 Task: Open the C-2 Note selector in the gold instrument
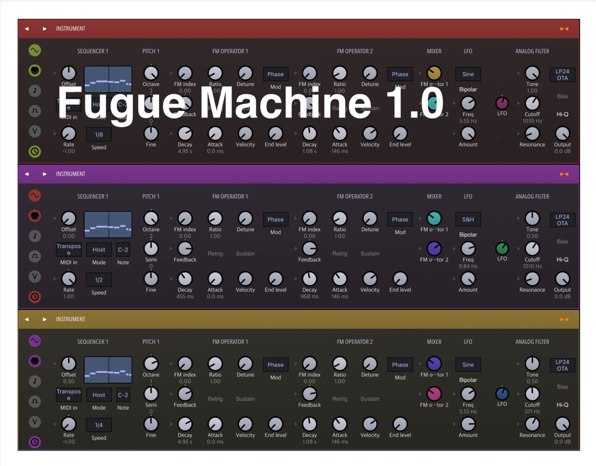(123, 395)
